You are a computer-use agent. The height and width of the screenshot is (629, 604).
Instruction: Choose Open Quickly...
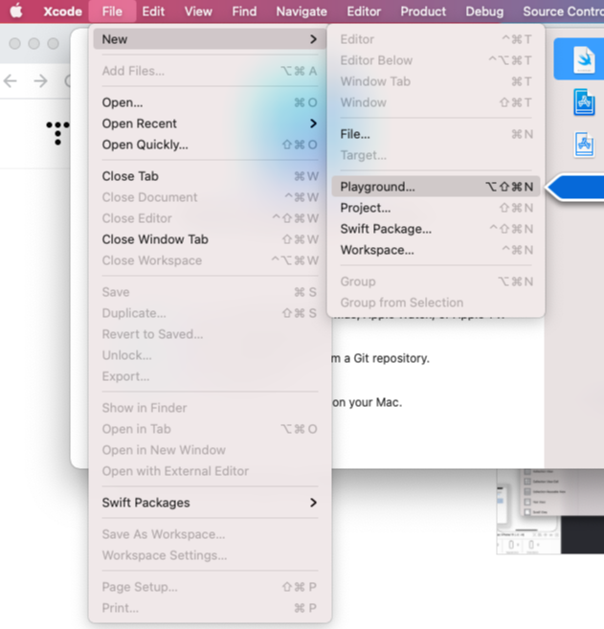click(210, 145)
